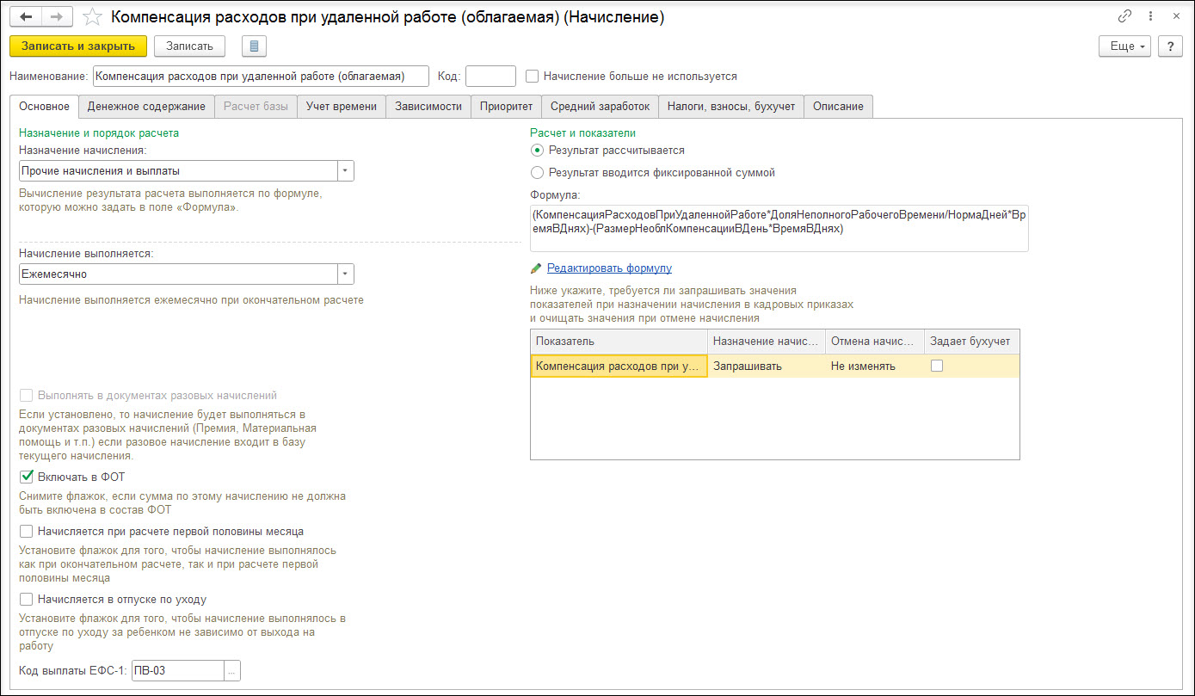1195x696 pixels.
Task: Uncheck Включать в ФОТ checkbox
Action: (26, 476)
